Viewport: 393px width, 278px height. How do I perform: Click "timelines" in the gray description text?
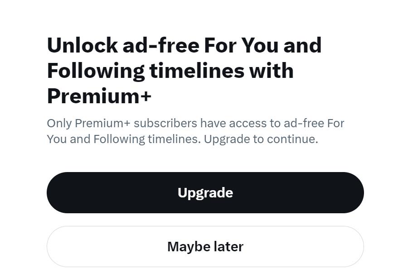[x=174, y=139]
